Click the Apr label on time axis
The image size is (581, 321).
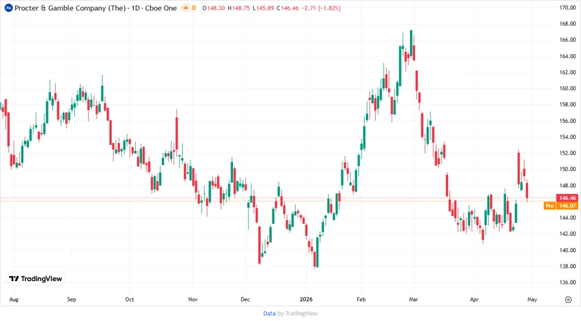point(474,300)
